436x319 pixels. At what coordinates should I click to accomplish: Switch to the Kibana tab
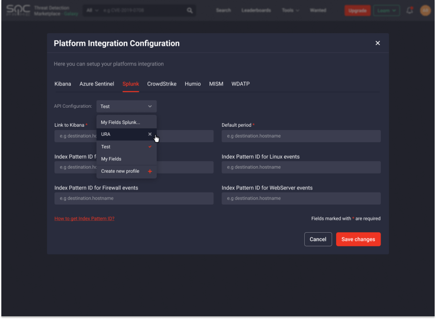[63, 84]
